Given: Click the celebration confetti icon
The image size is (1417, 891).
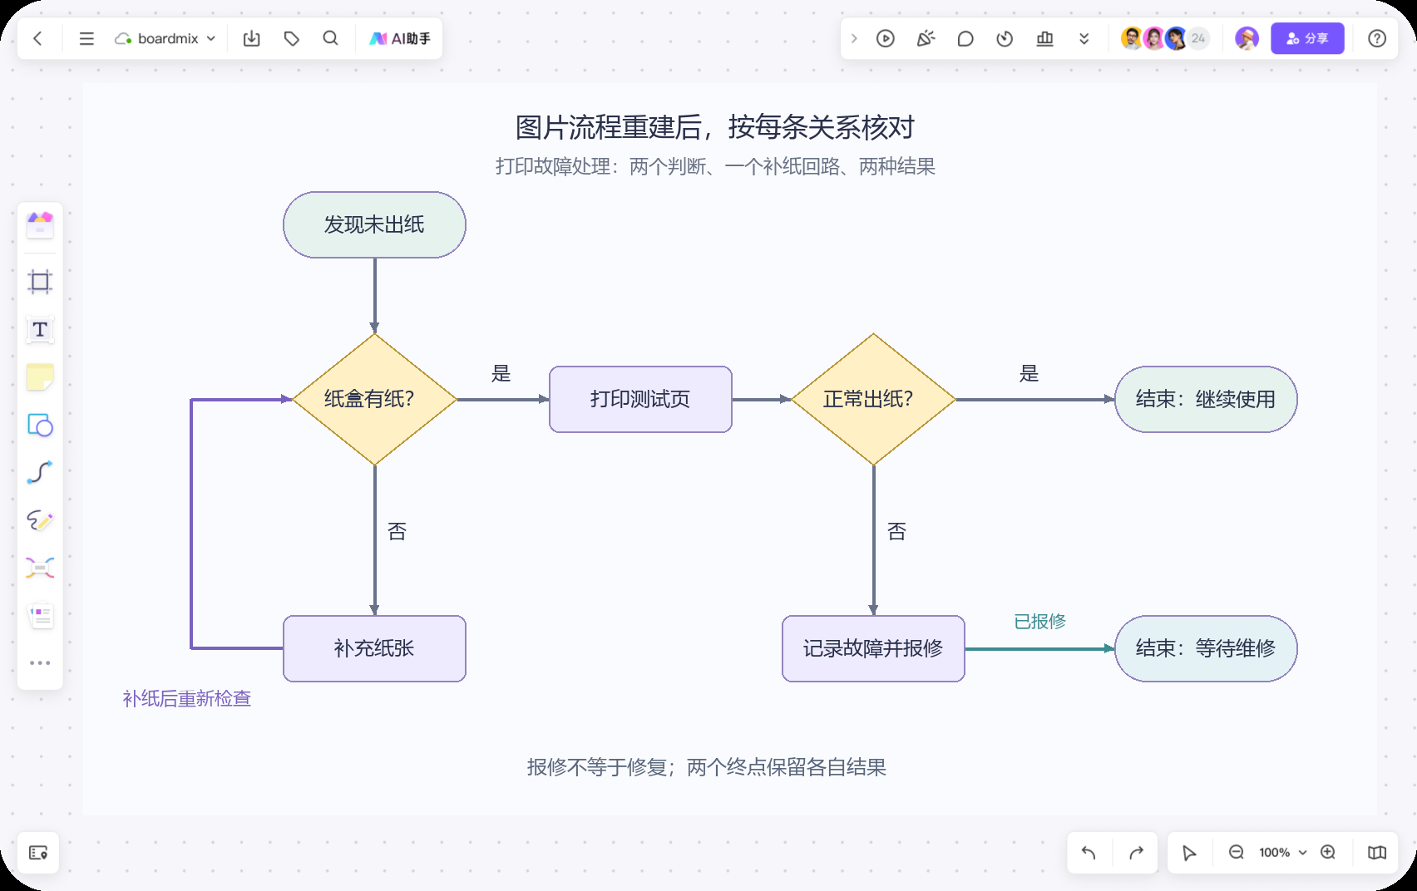Looking at the screenshot, I should pyautogui.click(x=926, y=38).
